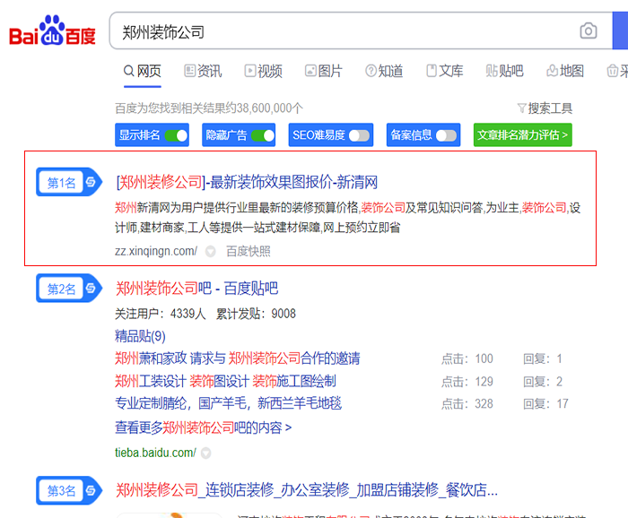Switch to the 资讯 tab
Image resolution: width=628 pixels, height=518 pixels.
point(203,71)
